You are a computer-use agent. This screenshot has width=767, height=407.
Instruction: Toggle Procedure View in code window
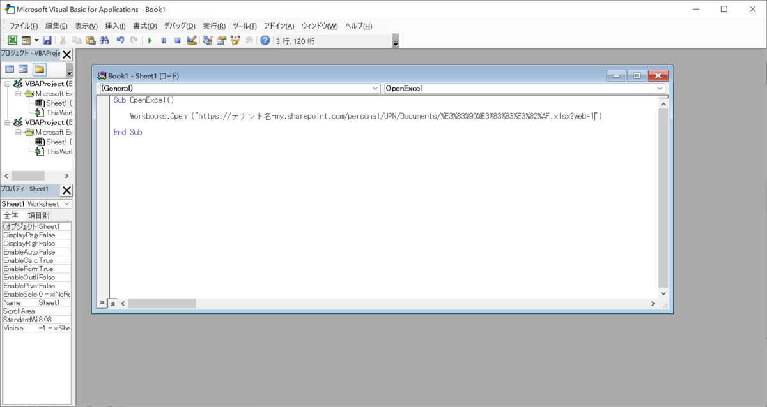click(x=102, y=304)
